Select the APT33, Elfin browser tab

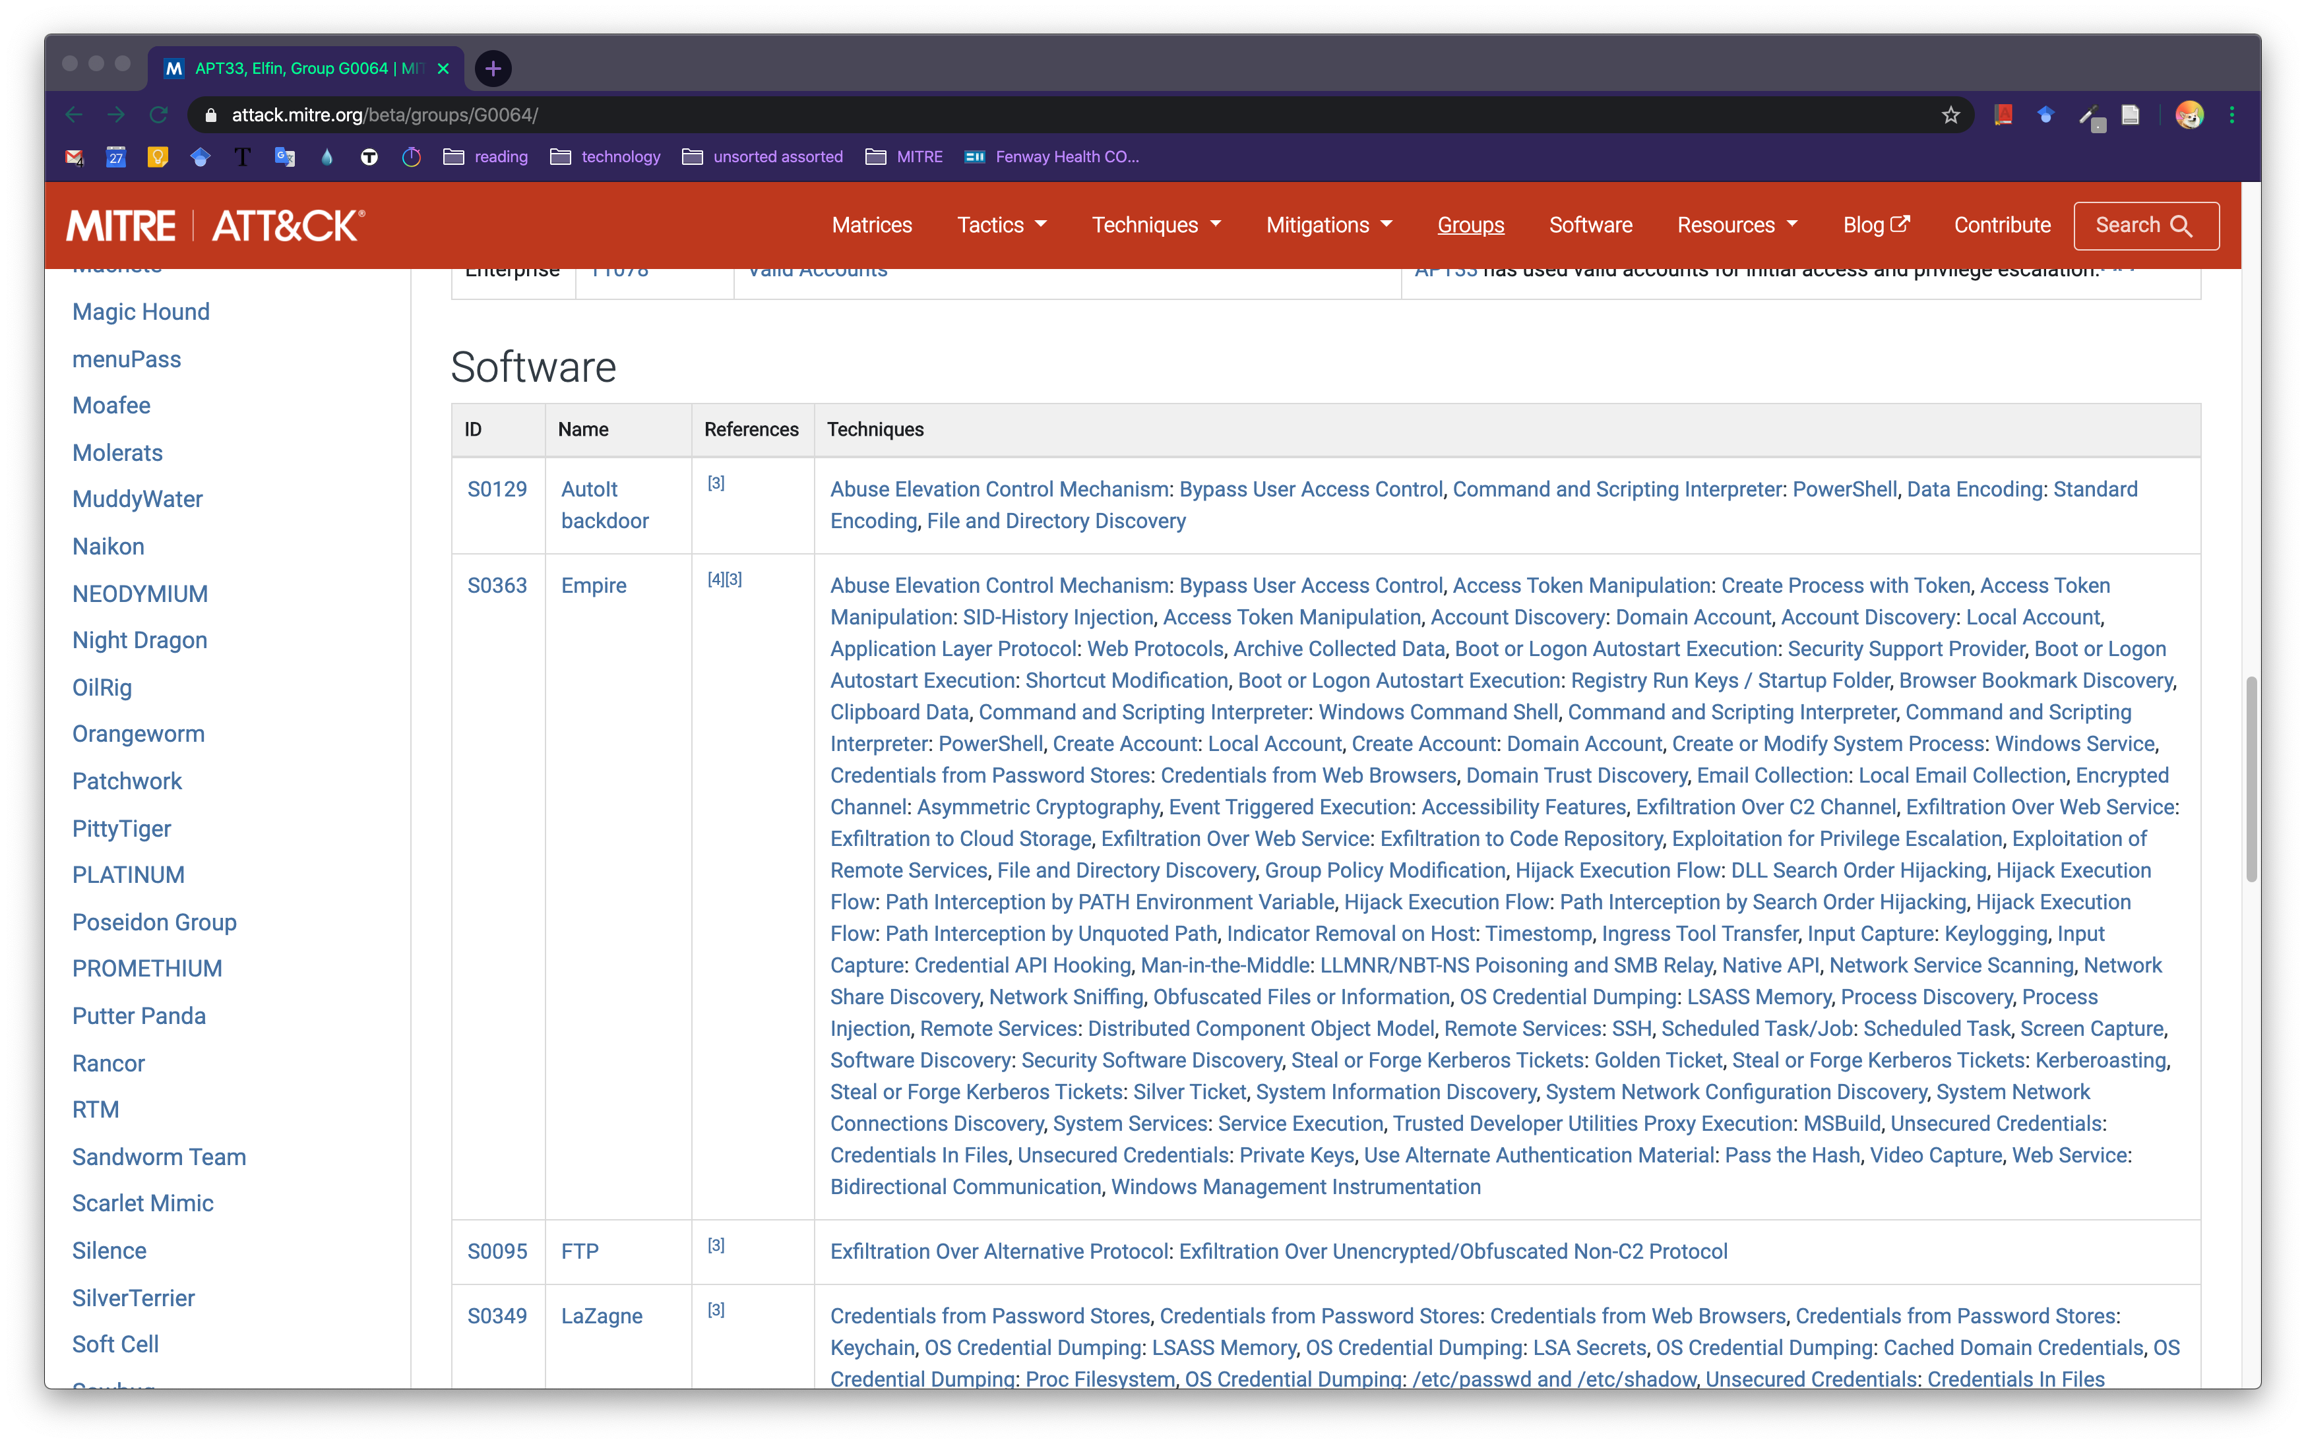click(x=305, y=68)
